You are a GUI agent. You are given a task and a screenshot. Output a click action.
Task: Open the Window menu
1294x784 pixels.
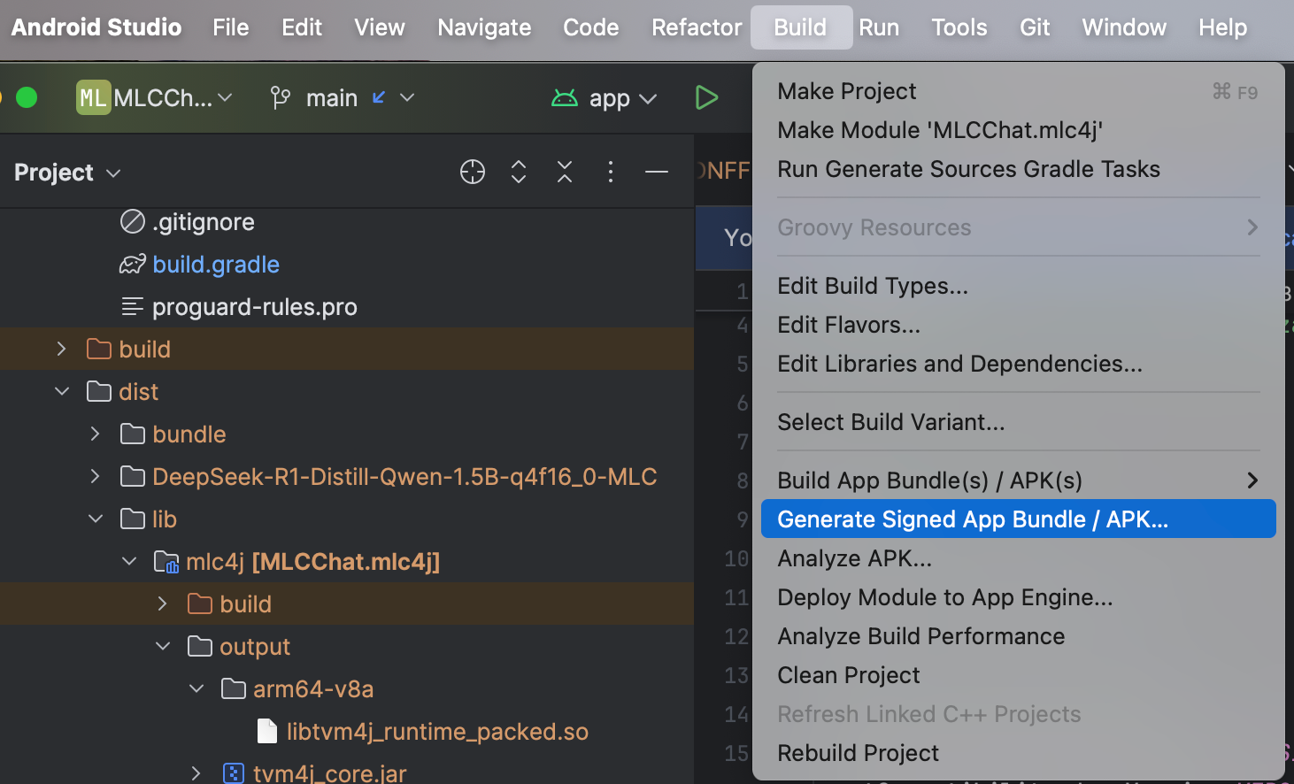[x=1124, y=27]
